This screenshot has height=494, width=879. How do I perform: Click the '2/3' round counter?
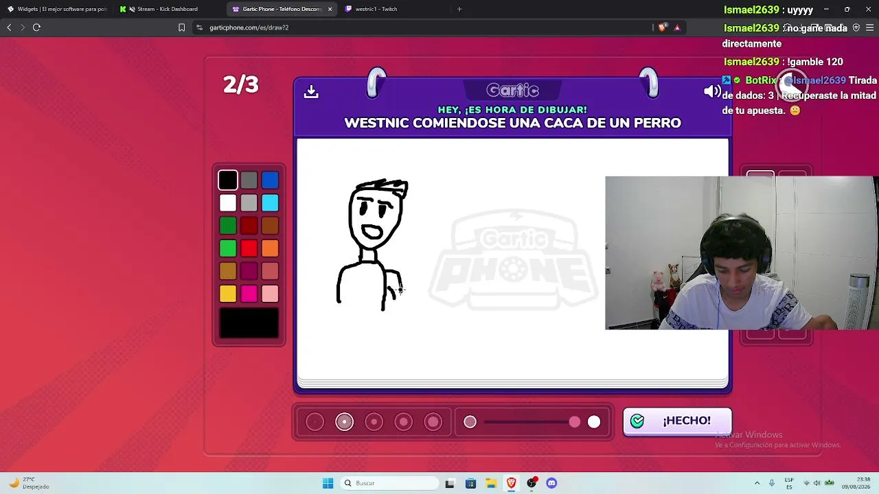coord(240,84)
